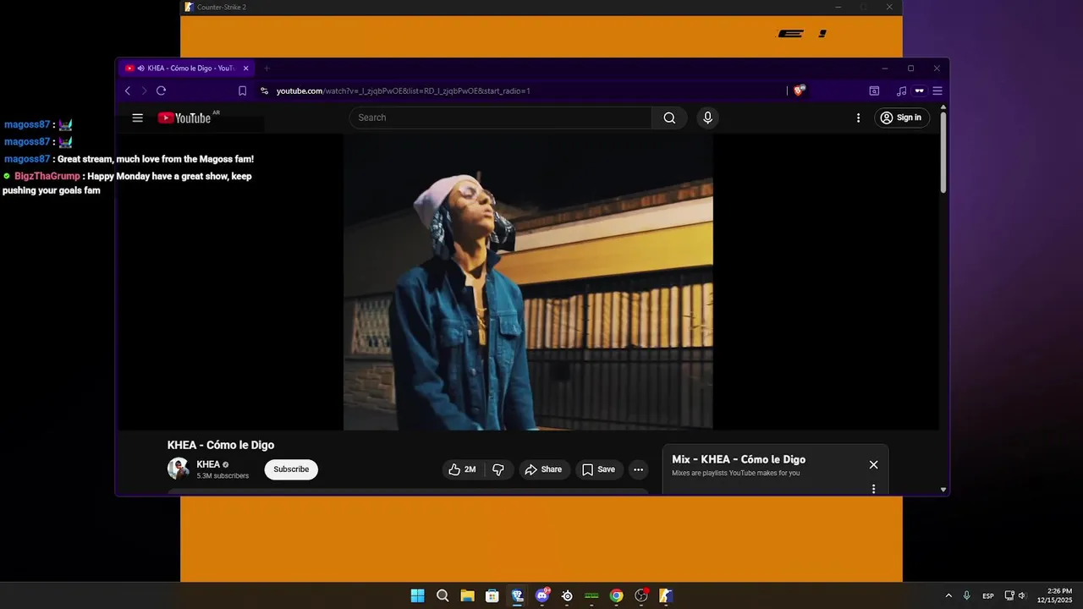
Task: Close the Mix - KHEA playlist panel
Action: [x=873, y=464]
